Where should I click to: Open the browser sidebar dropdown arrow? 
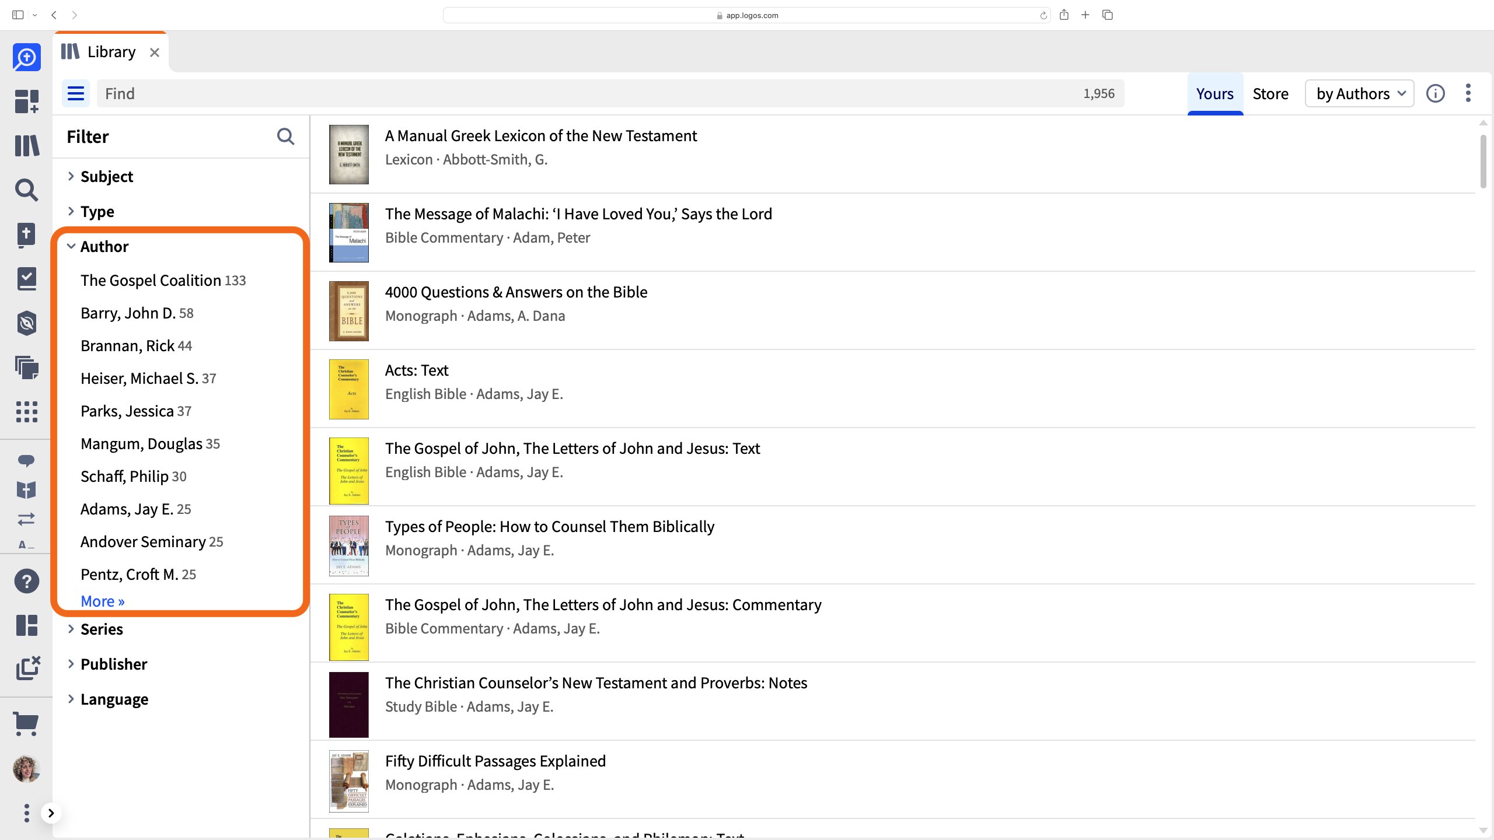(x=35, y=15)
